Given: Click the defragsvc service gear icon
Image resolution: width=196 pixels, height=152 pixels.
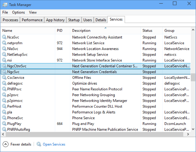Looking at the screenshot, I should click(4, 83).
